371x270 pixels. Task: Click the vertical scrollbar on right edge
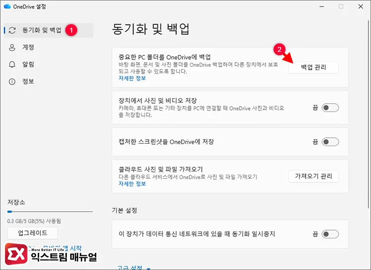tap(368, 123)
